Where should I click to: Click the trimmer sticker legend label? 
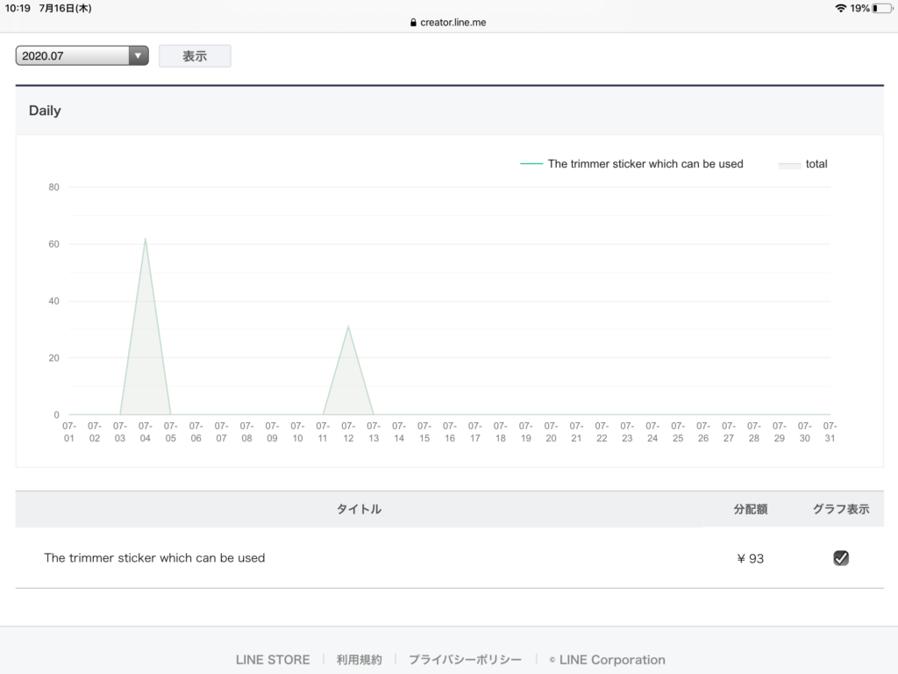[645, 164]
